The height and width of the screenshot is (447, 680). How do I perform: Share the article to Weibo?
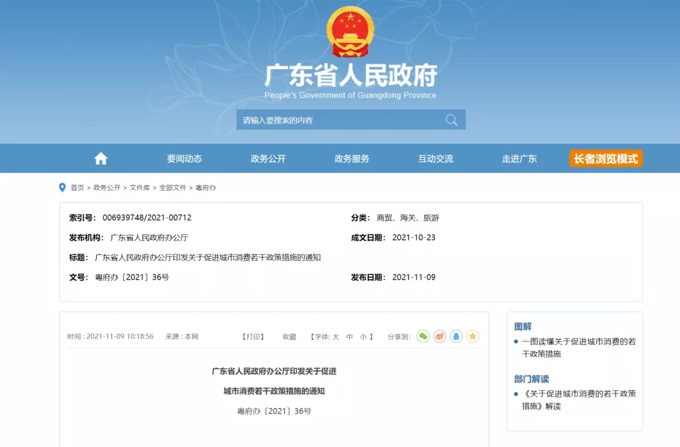point(439,337)
